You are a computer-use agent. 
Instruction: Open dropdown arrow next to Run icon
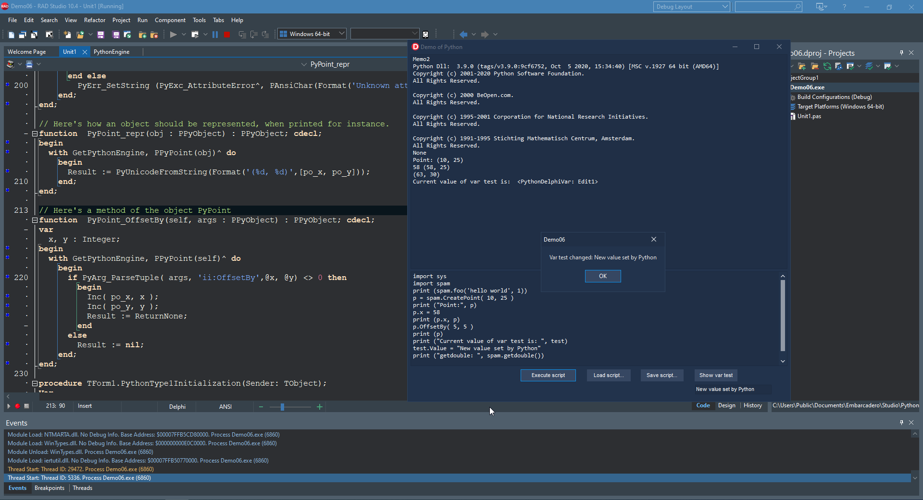pyautogui.click(x=184, y=35)
